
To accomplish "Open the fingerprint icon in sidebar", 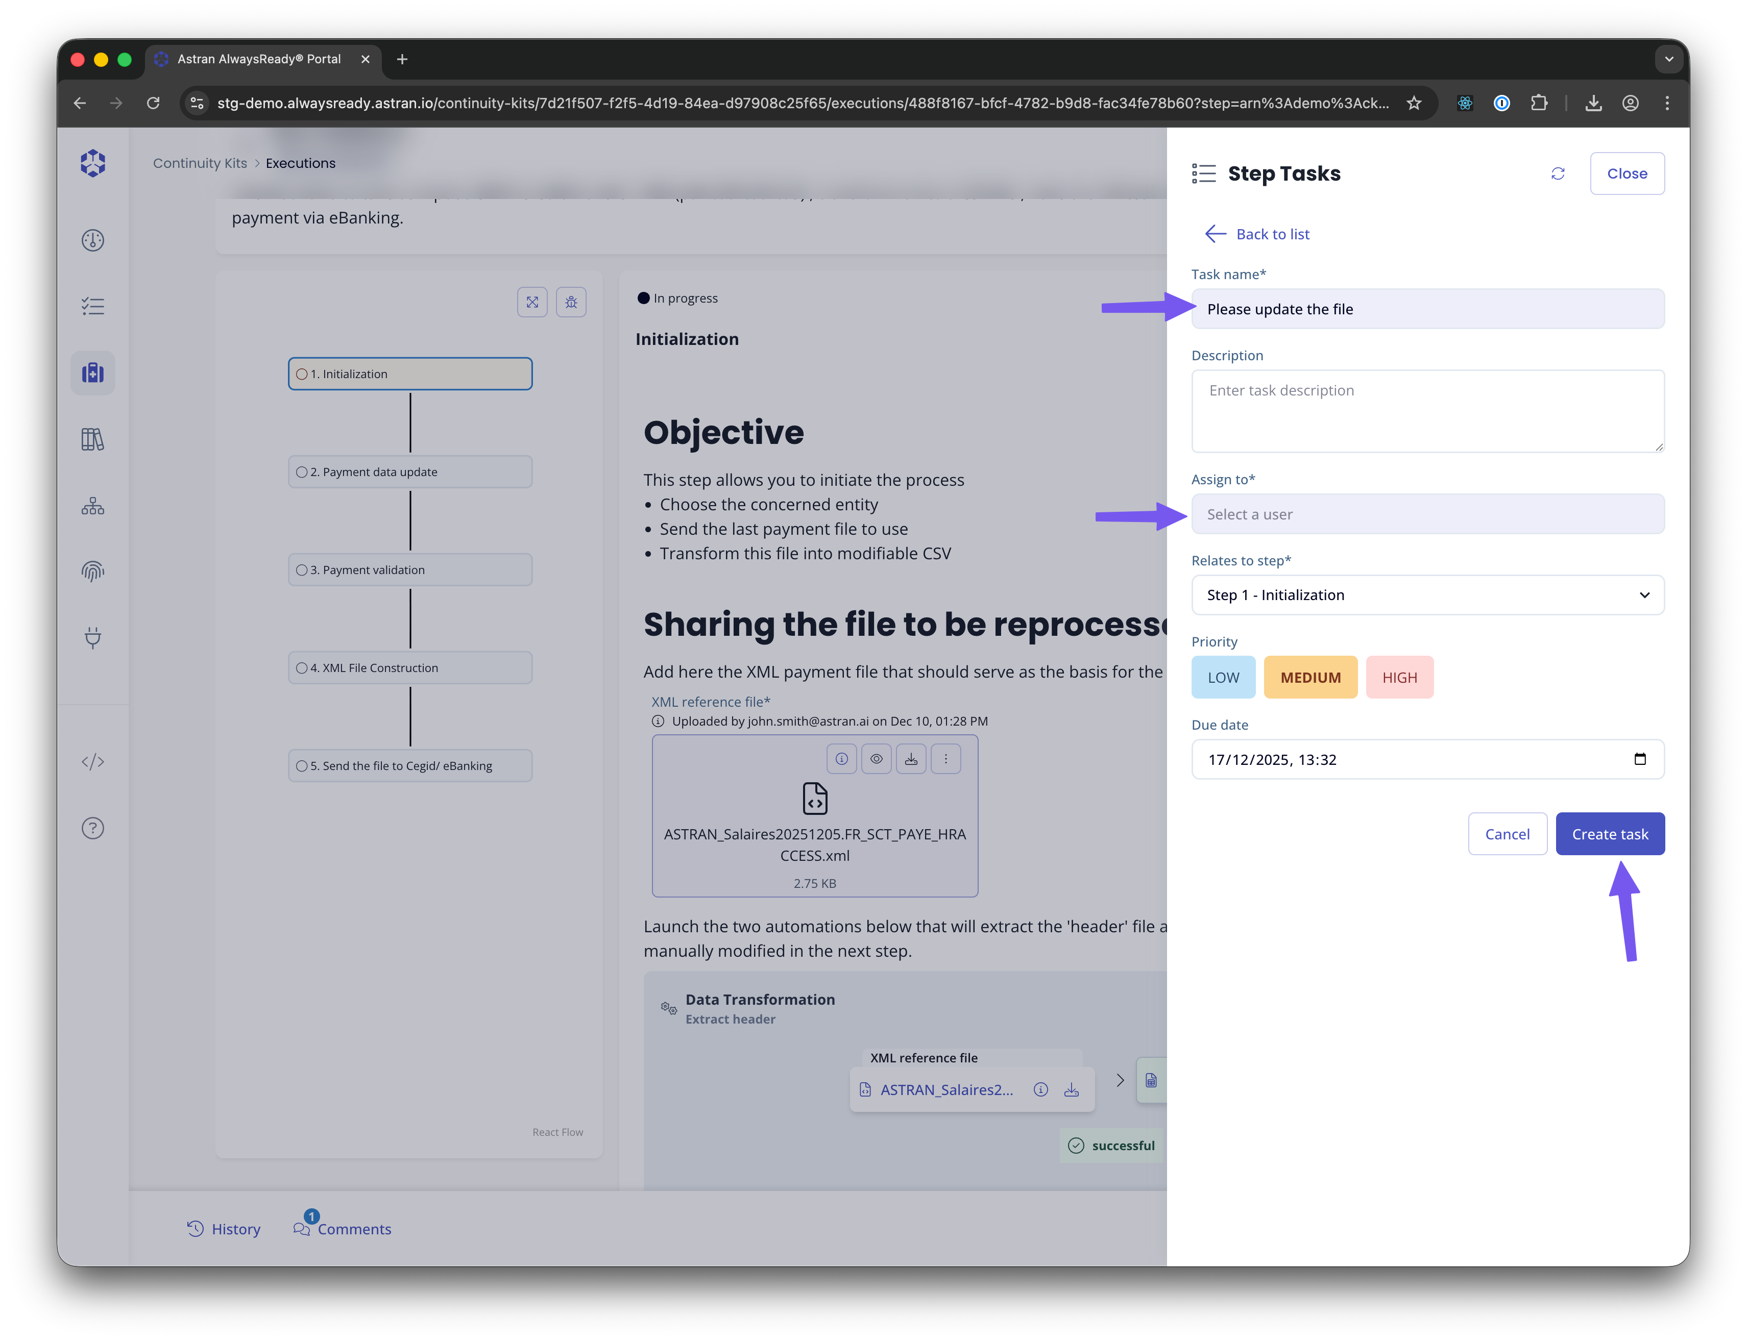I will pyautogui.click(x=93, y=571).
